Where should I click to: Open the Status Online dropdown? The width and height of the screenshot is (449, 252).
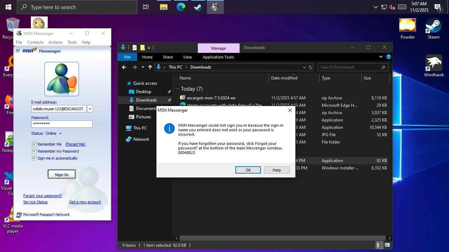coord(60,133)
